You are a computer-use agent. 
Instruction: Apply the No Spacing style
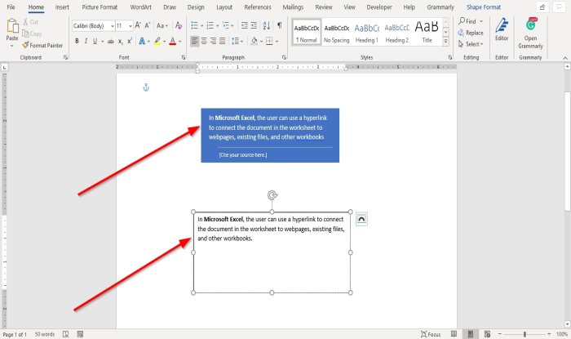tap(336, 33)
